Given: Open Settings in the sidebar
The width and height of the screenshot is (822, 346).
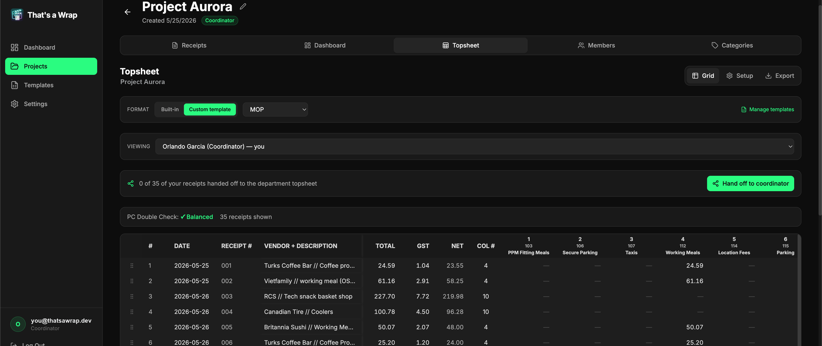Looking at the screenshot, I should click(51, 104).
